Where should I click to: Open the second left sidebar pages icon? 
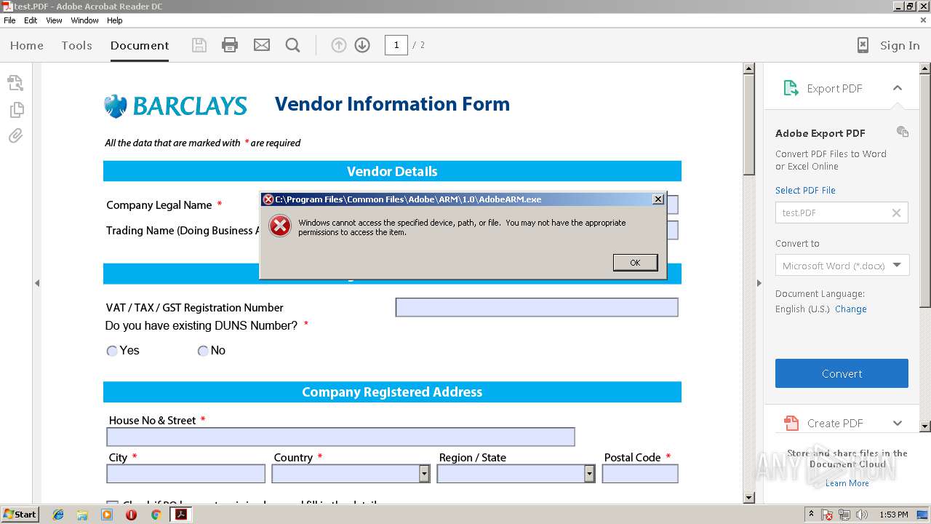16,109
